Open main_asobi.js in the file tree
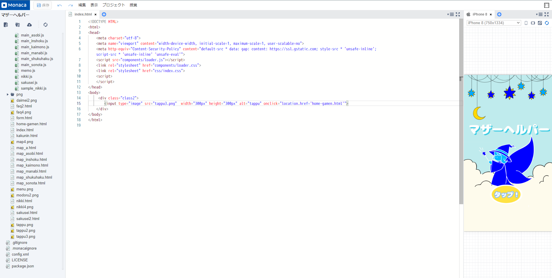The width and height of the screenshot is (552, 278). [32, 35]
